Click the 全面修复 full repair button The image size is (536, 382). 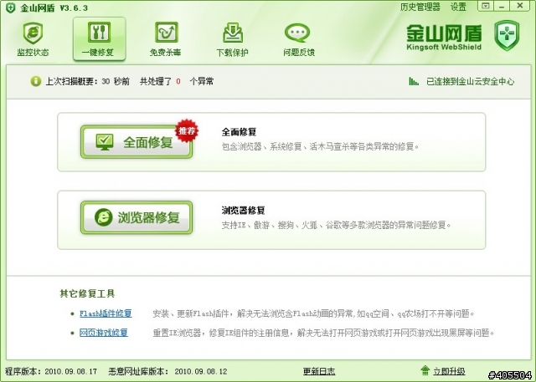pos(137,142)
